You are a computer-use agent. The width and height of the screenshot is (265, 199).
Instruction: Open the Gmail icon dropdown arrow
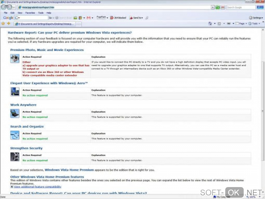(x=92, y=18)
